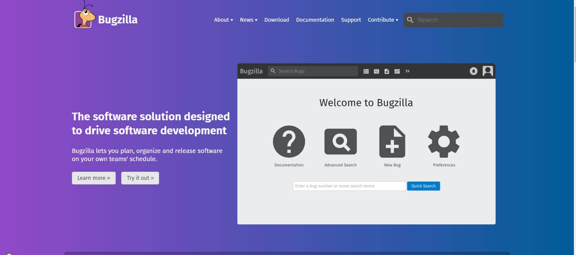Image resolution: width=576 pixels, height=255 pixels.
Task: Click the large New Bug icon
Action: point(392,142)
